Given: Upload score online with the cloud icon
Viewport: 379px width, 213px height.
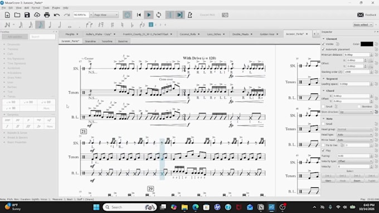Looking at the screenshot, I should point(37,15).
